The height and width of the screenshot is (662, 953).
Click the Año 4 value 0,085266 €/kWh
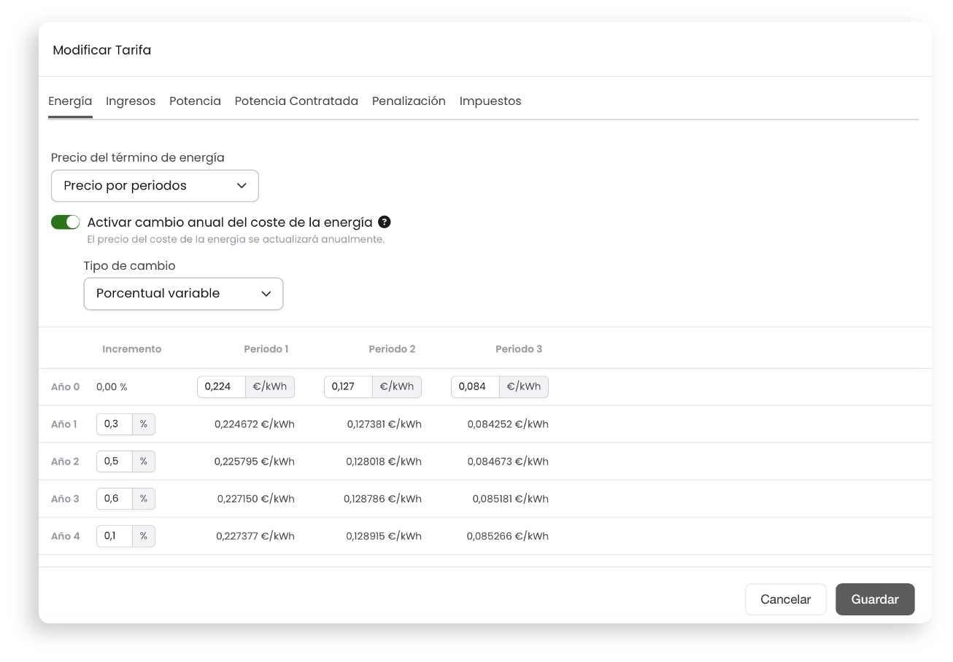click(508, 536)
